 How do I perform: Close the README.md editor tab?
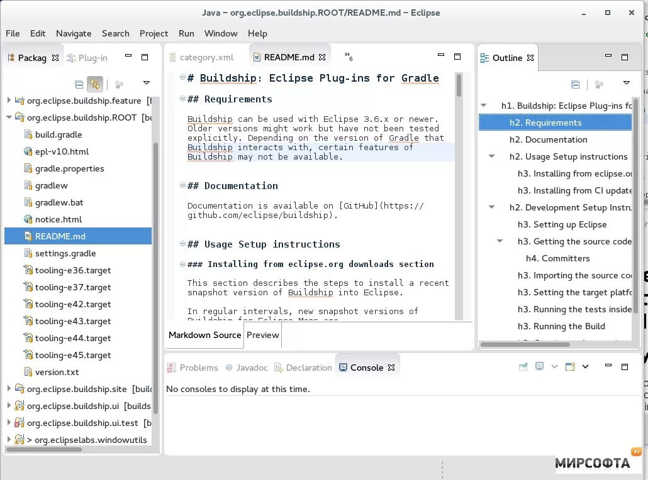[322, 57]
